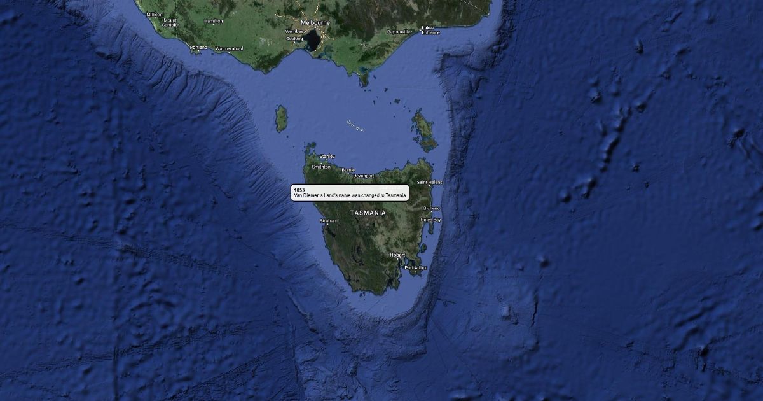Image resolution: width=763 pixels, height=401 pixels.
Task: Click the Strahan town label
Action: point(328,221)
